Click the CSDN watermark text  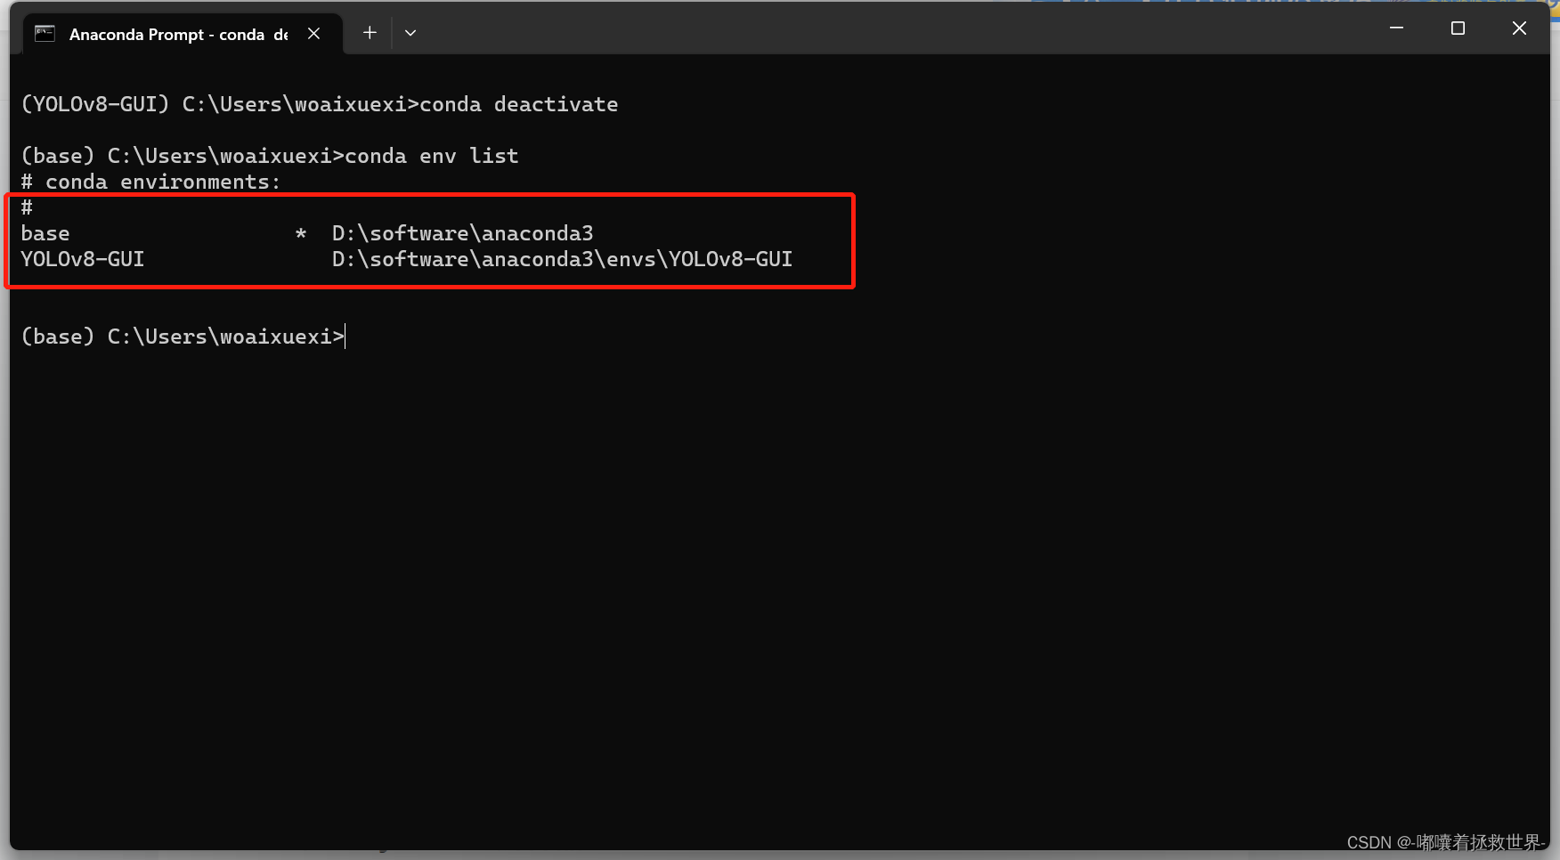1444,842
